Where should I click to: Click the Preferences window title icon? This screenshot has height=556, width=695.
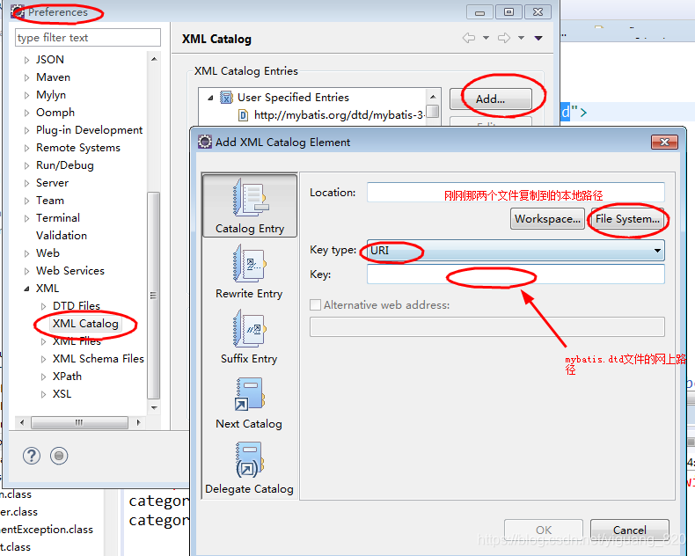click(18, 12)
